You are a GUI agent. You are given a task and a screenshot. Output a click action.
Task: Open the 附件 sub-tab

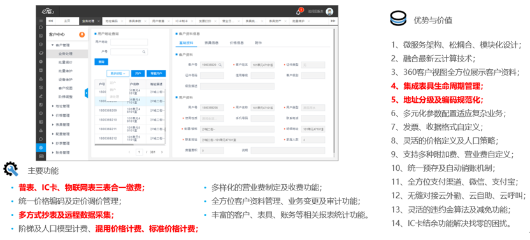pos(258,43)
